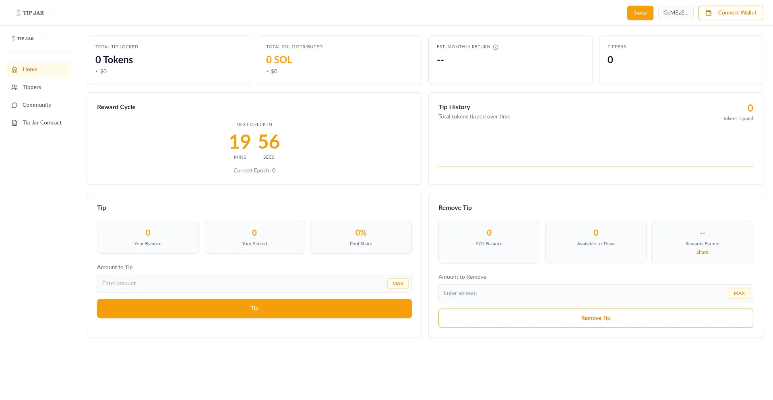Click the Community chat bubble icon
The height and width of the screenshot is (400, 773).
[14, 105]
